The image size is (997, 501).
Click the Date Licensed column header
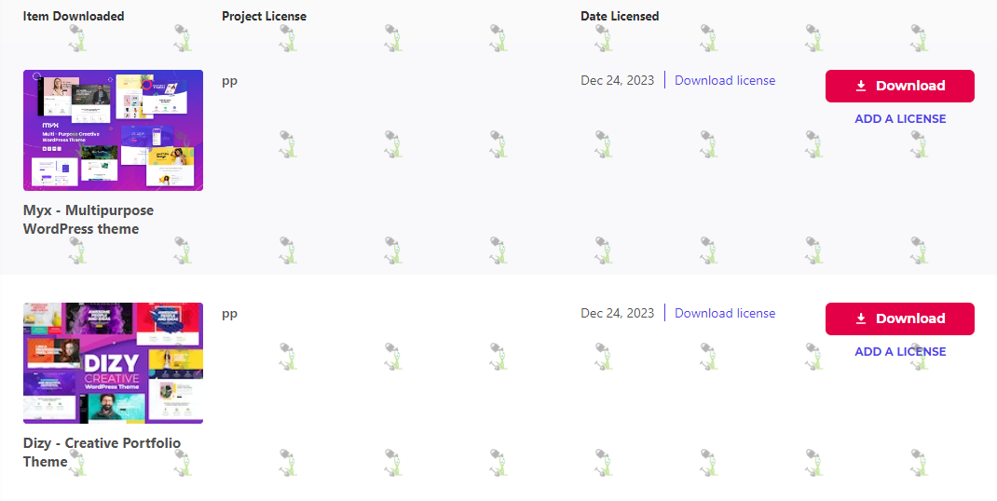(620, 17)
